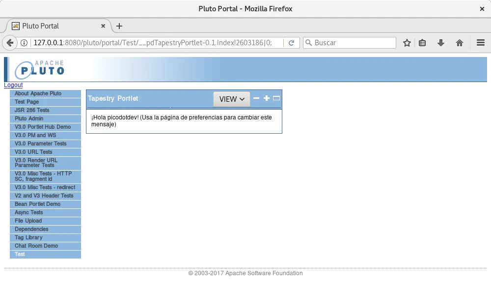Reload the current page

(x=291, y=43)
